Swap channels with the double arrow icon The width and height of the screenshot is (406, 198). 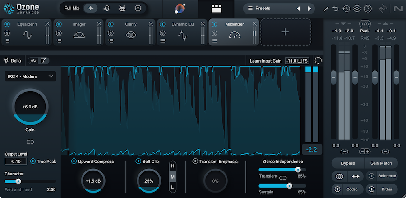tap(355, 176)
